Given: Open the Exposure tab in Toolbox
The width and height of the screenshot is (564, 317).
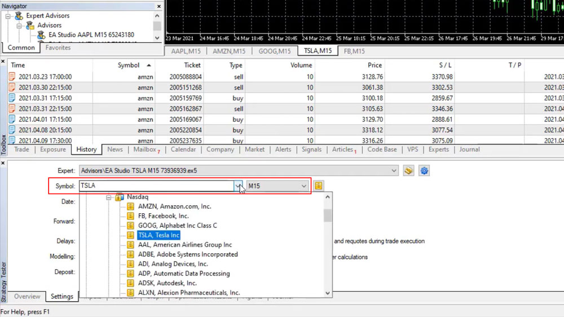Looking at the screenshot, I should (53, 149).
